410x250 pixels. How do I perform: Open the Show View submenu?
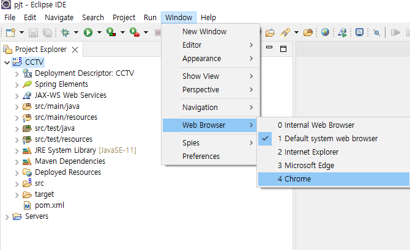point(211,76)
